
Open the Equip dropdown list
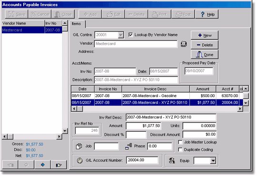(x=213, y=161)
